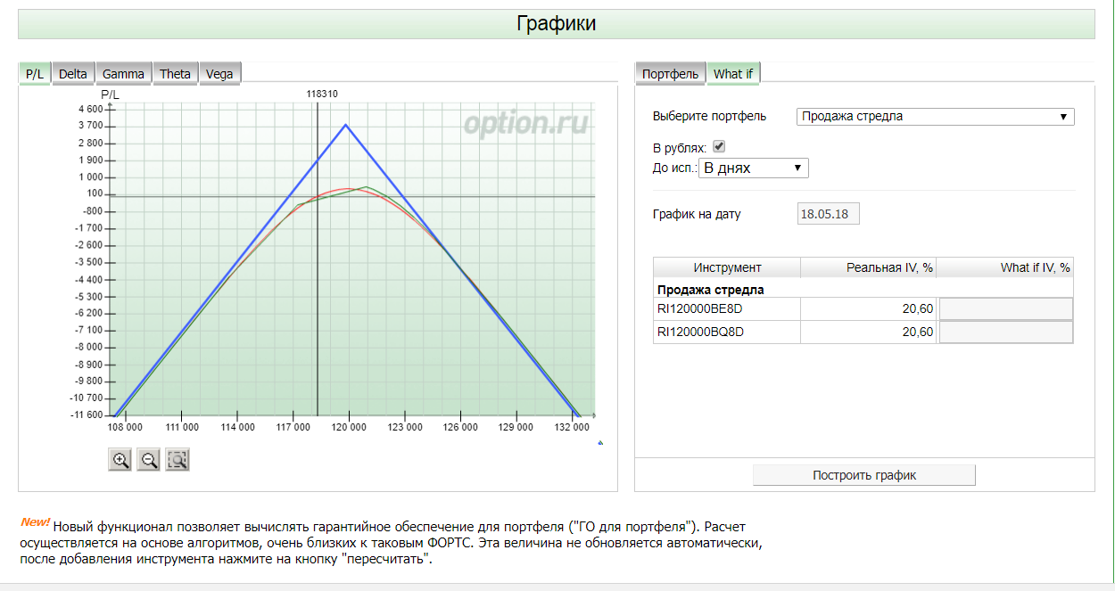Click the zoom in magnifier icon
The width and height of the screenshot is (1115, 591).
[x=120, y=460]
